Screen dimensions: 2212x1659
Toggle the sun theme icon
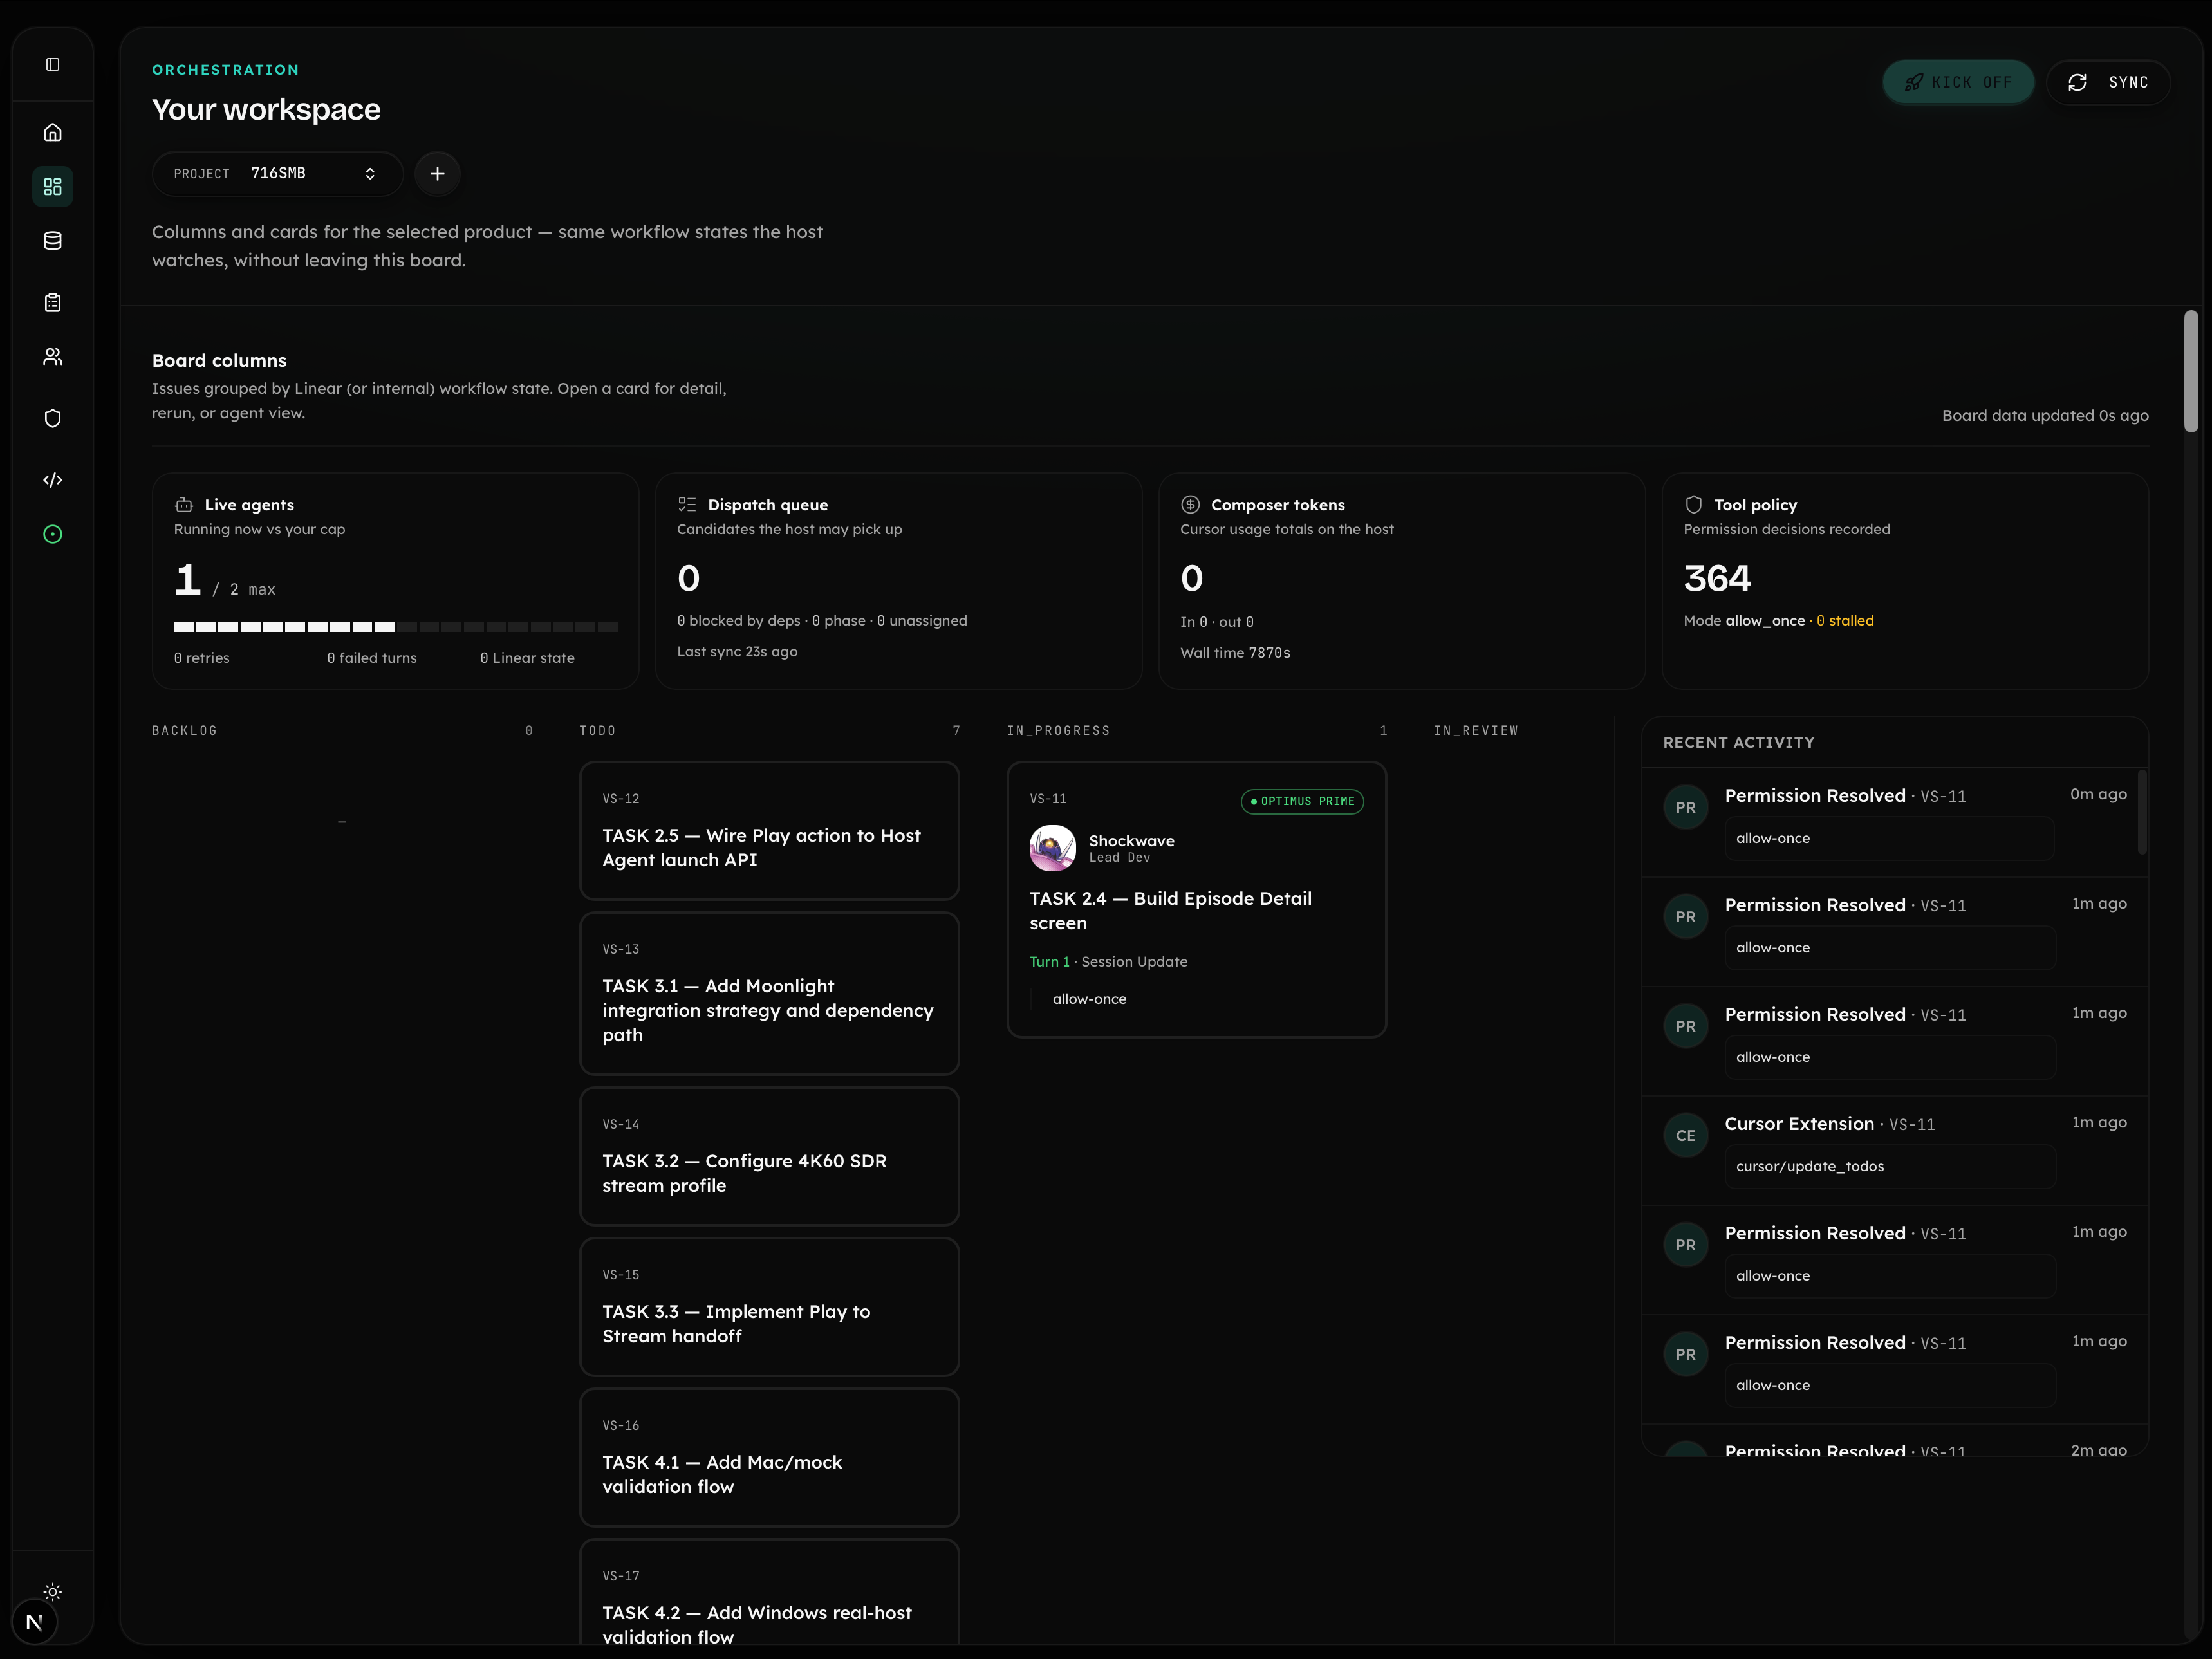click(53, 1592)
